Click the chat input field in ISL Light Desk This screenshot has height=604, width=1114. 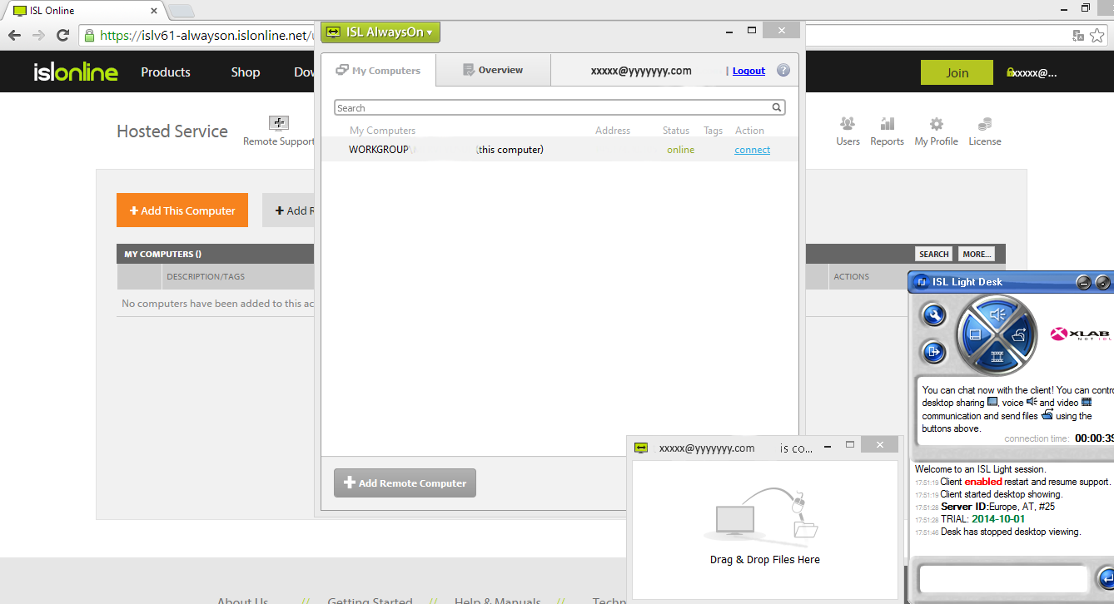coord(1002,578)
